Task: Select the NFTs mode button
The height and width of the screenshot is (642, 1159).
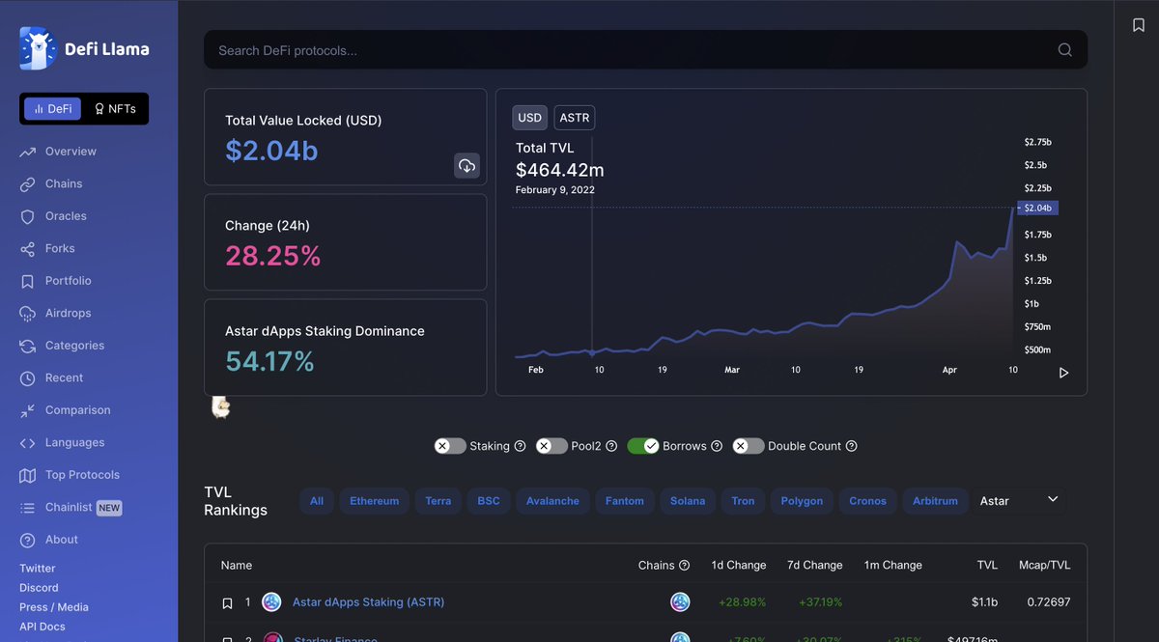Action: pos(115,109)
